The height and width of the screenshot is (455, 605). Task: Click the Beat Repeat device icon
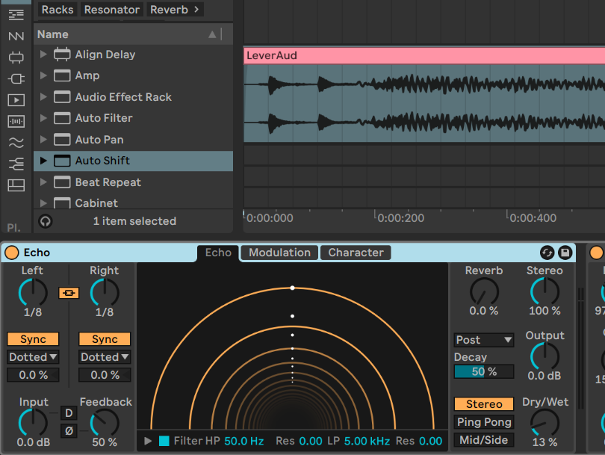62,182
